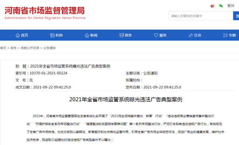
Task: Switch to traditional Chinese 繁体
Action: [x=231, y=6]
